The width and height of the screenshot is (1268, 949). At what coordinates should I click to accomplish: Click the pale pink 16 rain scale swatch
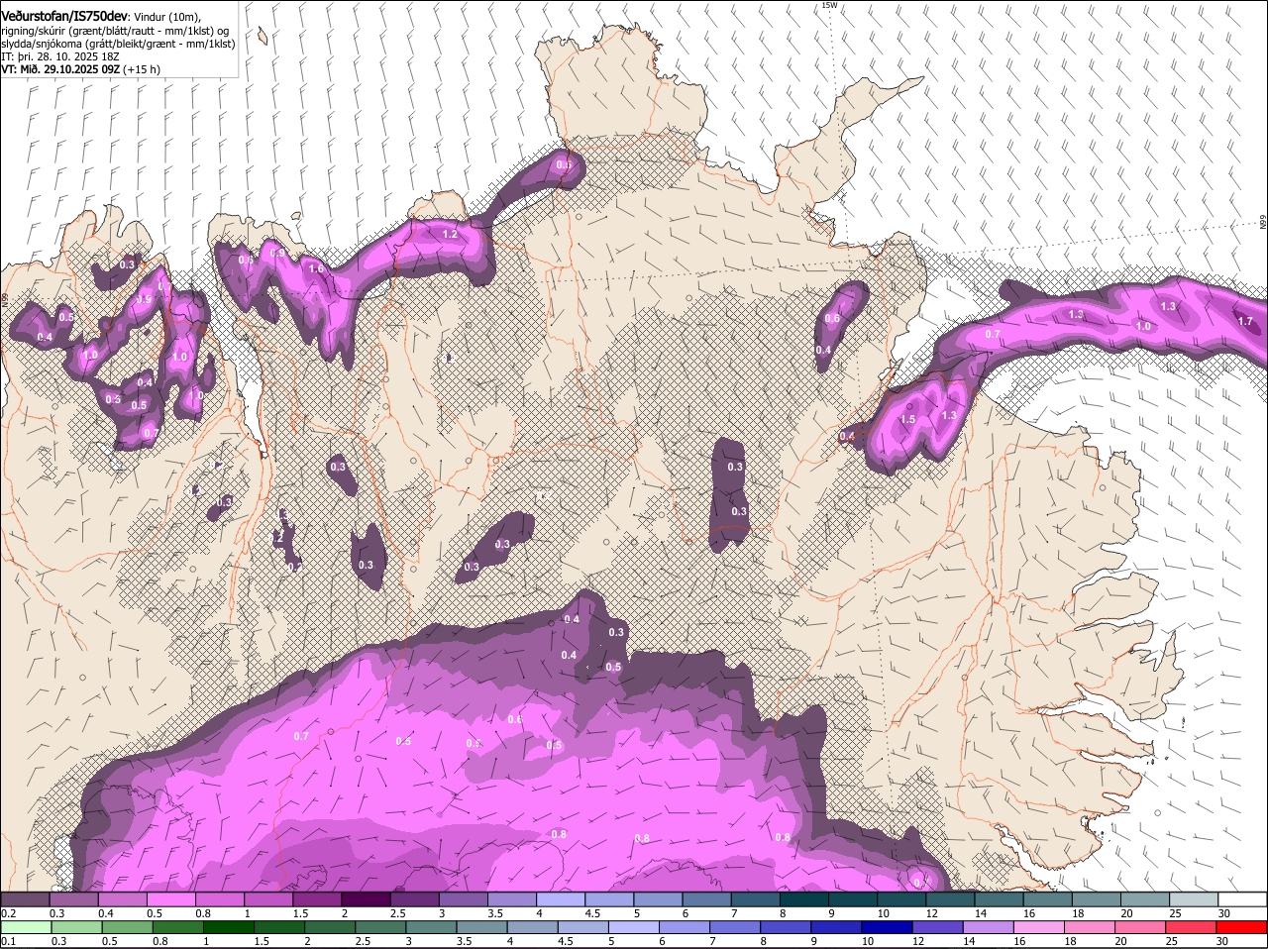[1038, 927]
